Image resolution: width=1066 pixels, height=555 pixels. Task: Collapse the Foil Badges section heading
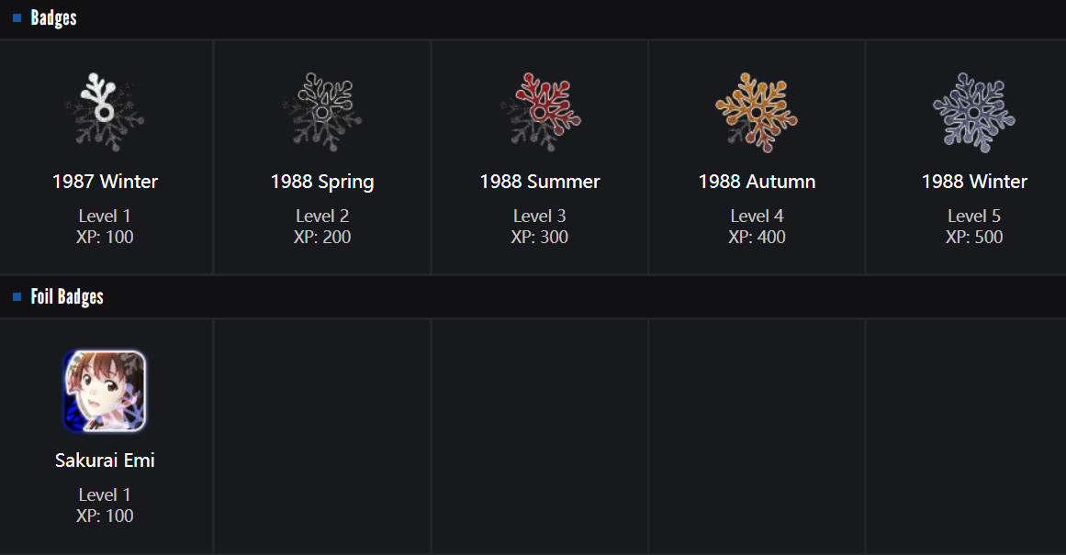pyautogui.click(x=67, y=297)
